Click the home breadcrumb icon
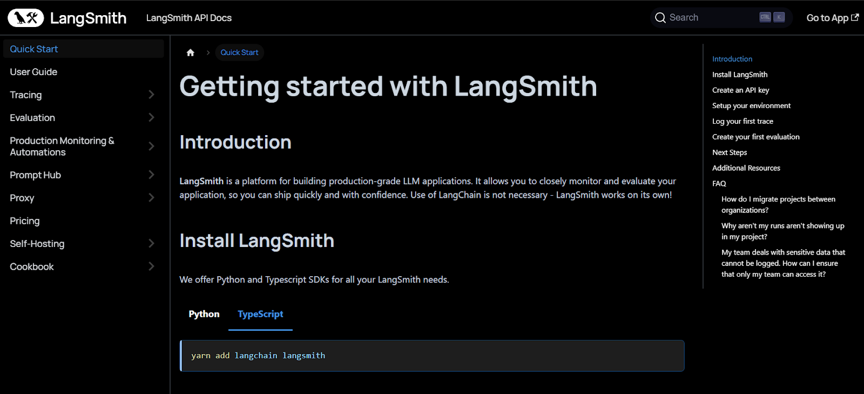The width and height of the screenshot is (864, 394). pyautogui.click(x=190, y=52)
